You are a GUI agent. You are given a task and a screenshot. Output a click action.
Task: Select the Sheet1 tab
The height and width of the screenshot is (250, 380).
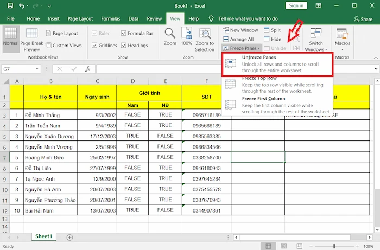(43, 236)
